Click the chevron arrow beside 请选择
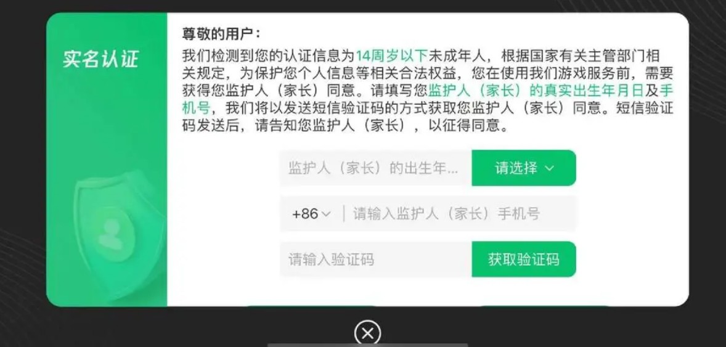This screenshot has height=347, width=726. coord(550,168)
